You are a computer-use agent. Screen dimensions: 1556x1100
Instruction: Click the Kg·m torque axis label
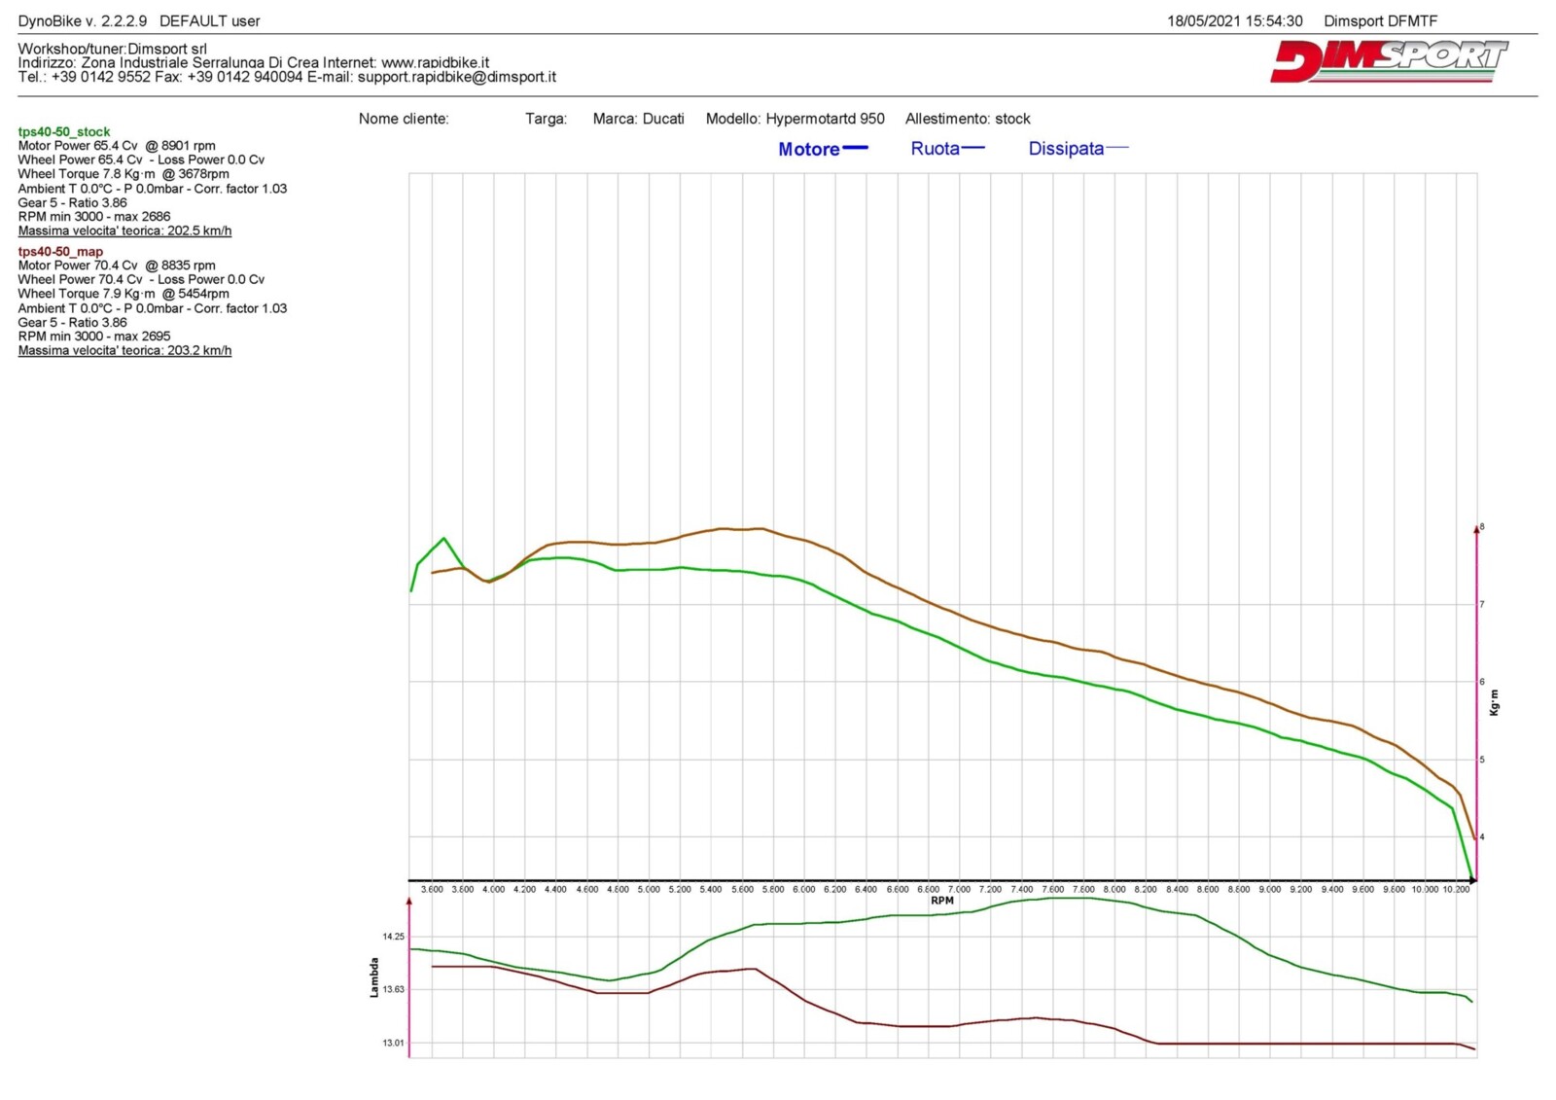[1494, 702]
